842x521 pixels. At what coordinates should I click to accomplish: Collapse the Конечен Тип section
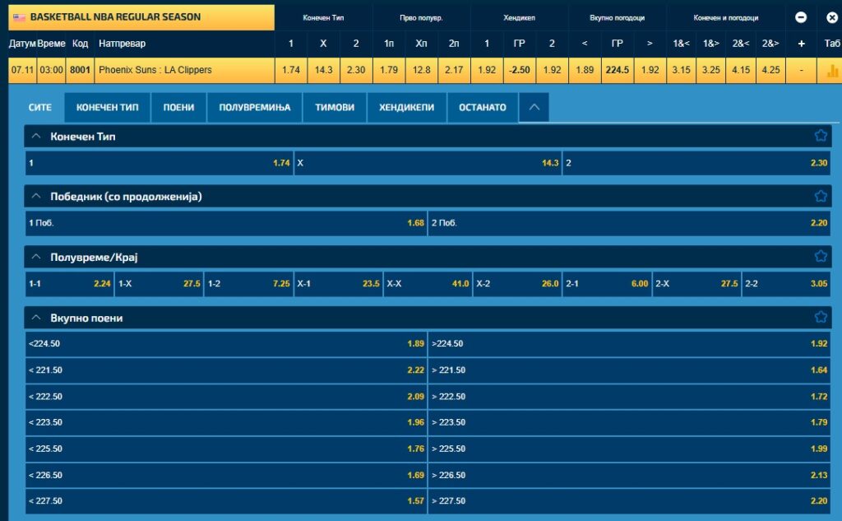tap(36, 137)
